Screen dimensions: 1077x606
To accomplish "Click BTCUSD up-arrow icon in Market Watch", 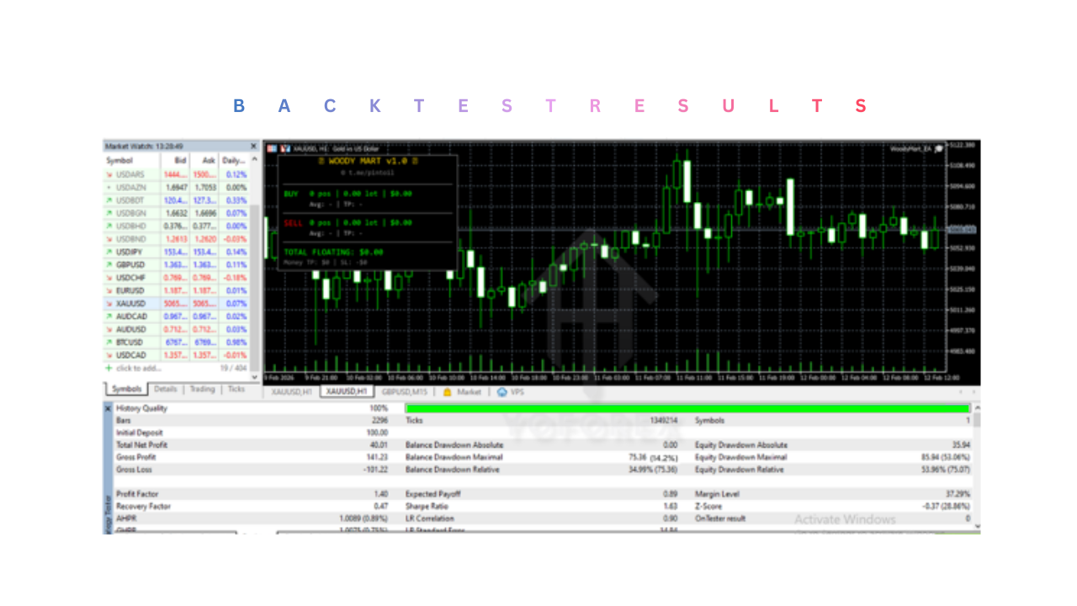I will pos(109,343).
